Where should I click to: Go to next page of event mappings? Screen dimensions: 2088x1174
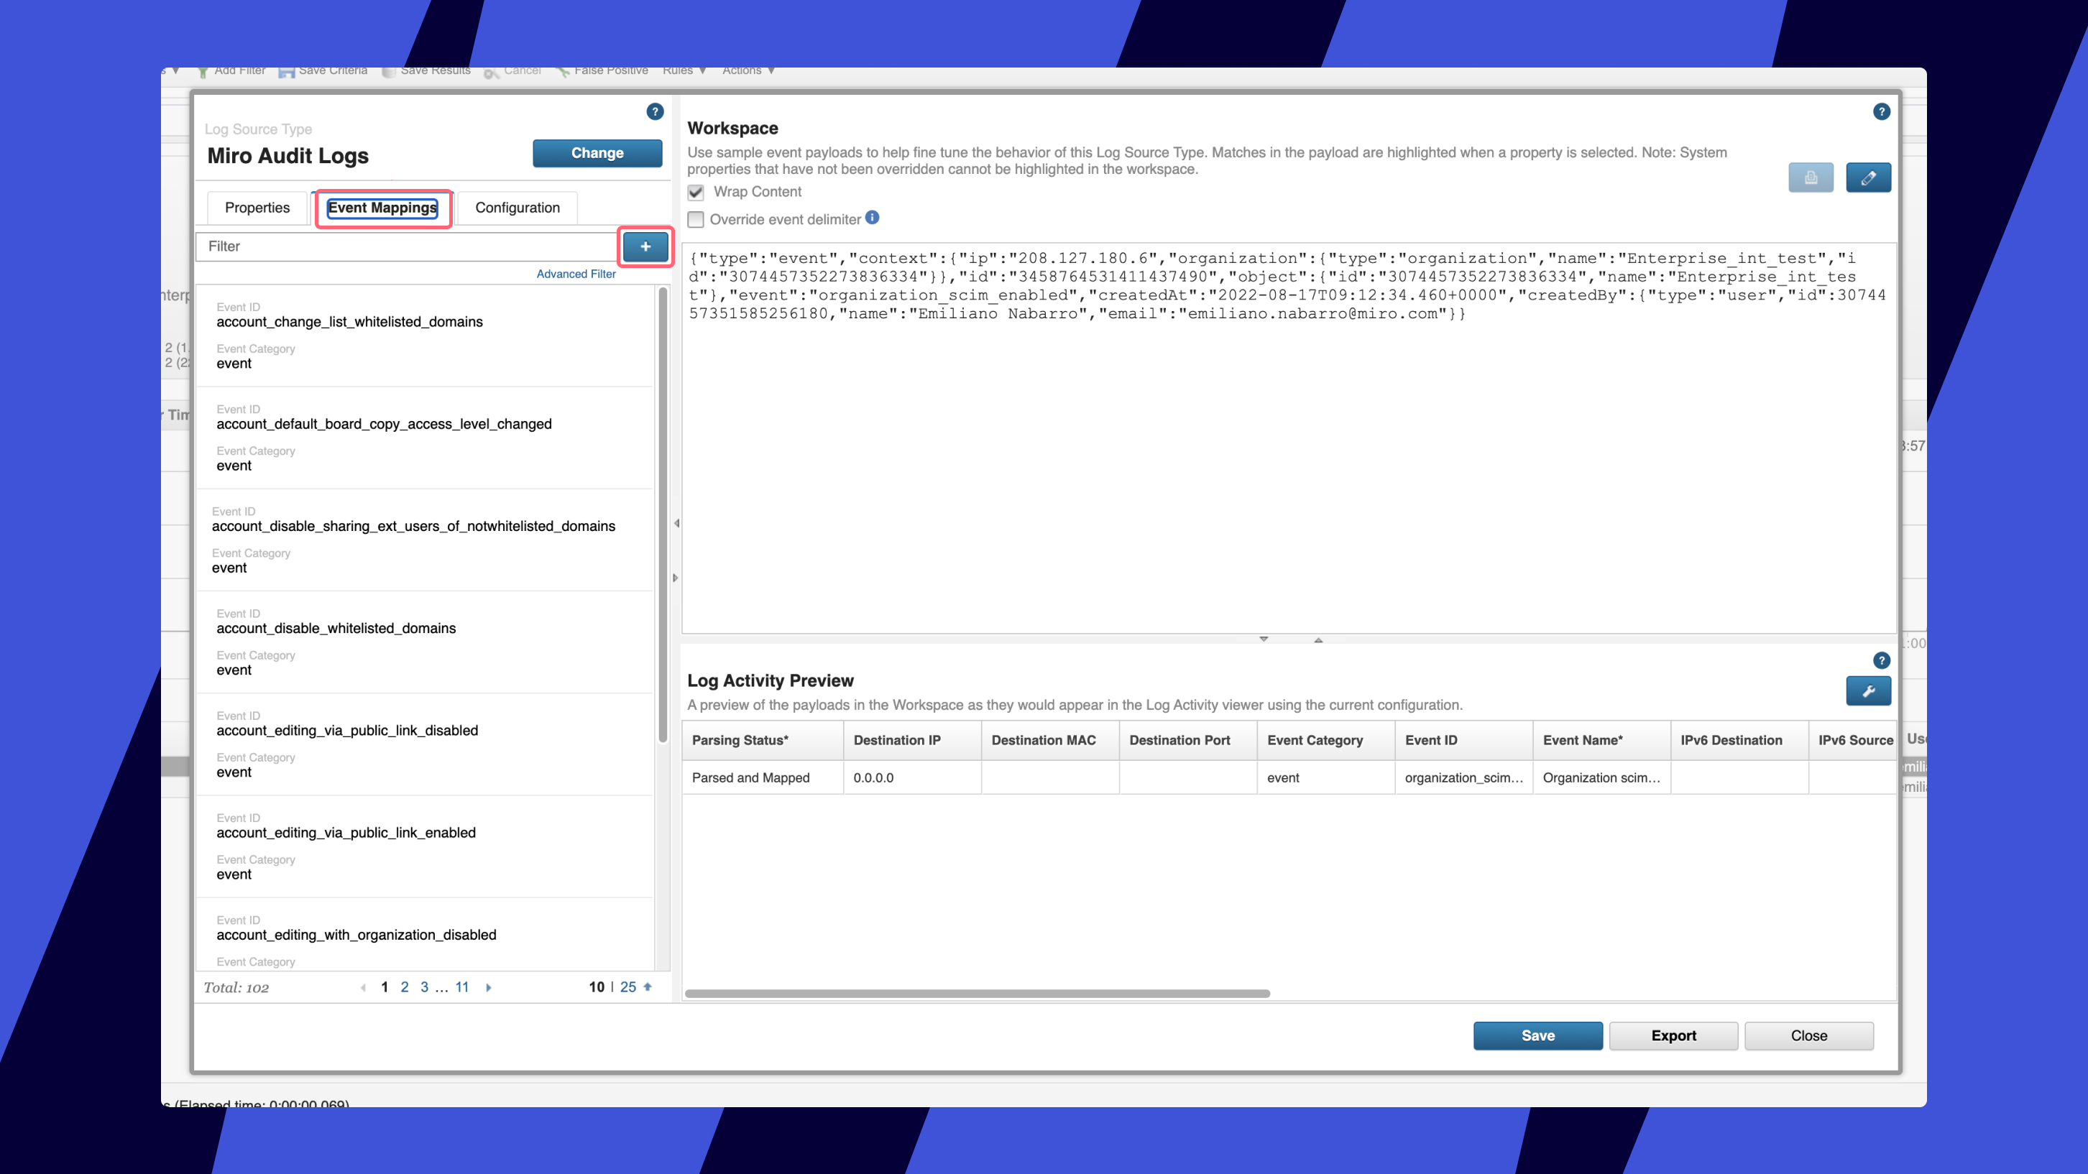(x=488, y=987)
